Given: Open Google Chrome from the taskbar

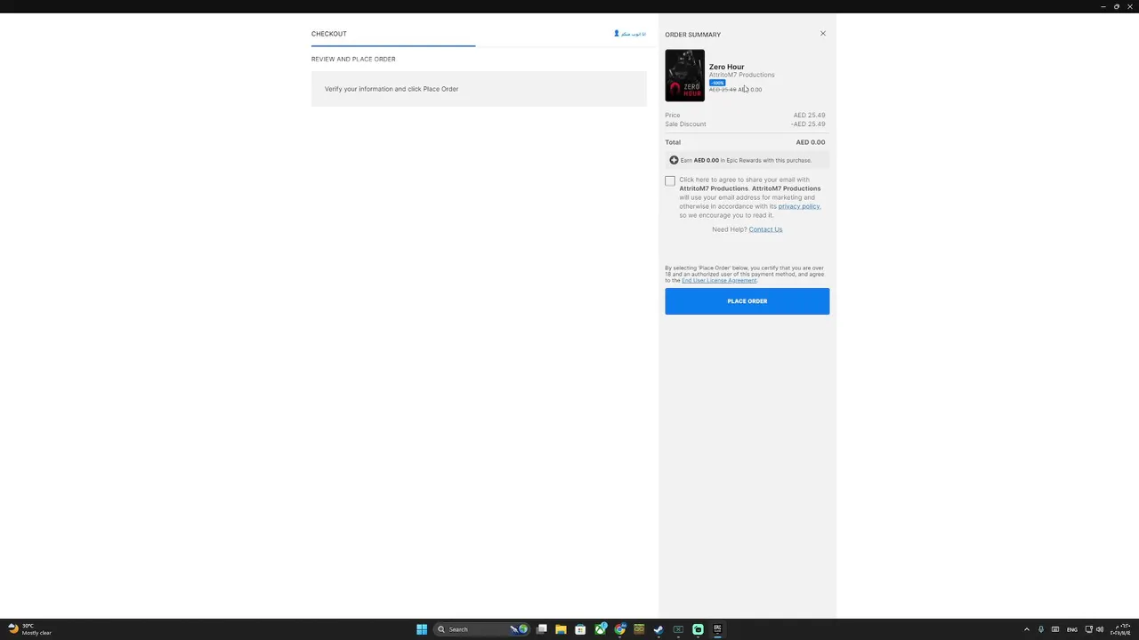Looking at the screenshot, I should click(619, 629).
